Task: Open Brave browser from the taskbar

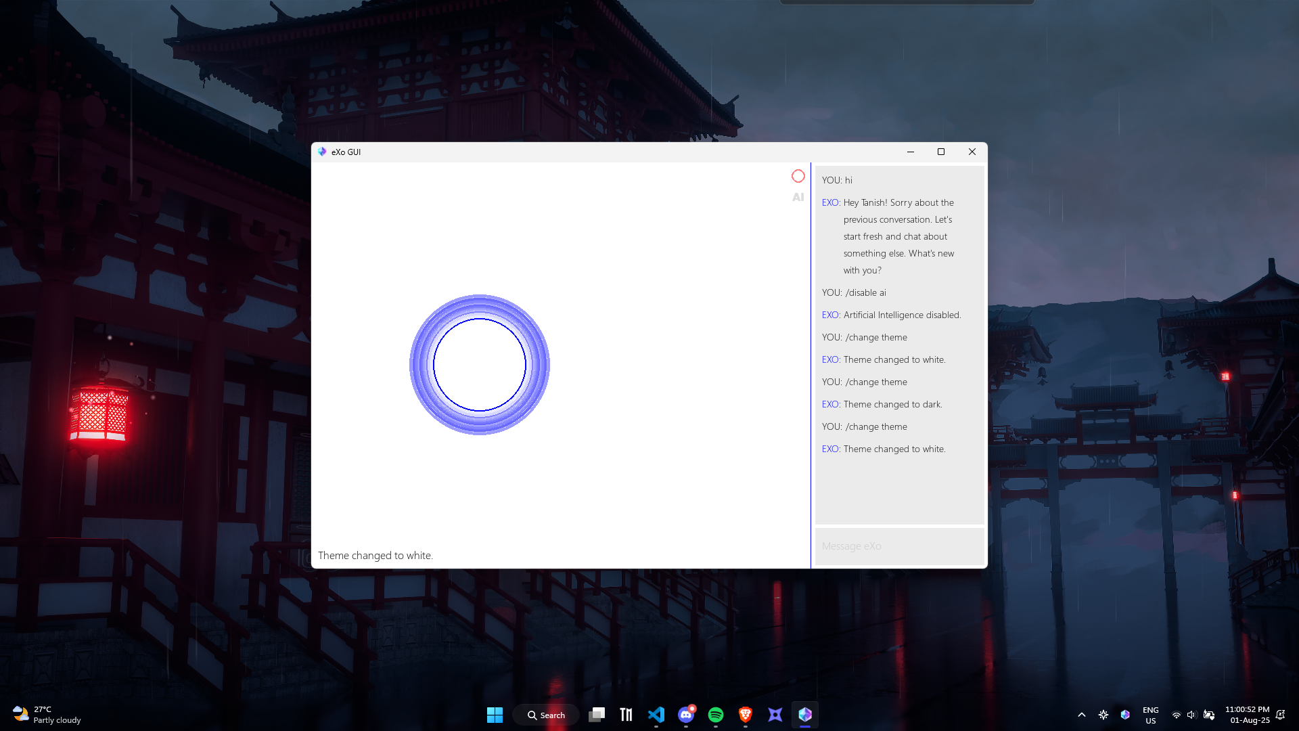Action: point(746,715)
